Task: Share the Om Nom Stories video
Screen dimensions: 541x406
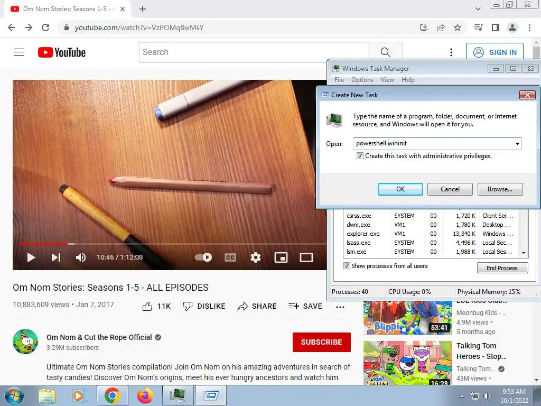Action: click(257, 306)
